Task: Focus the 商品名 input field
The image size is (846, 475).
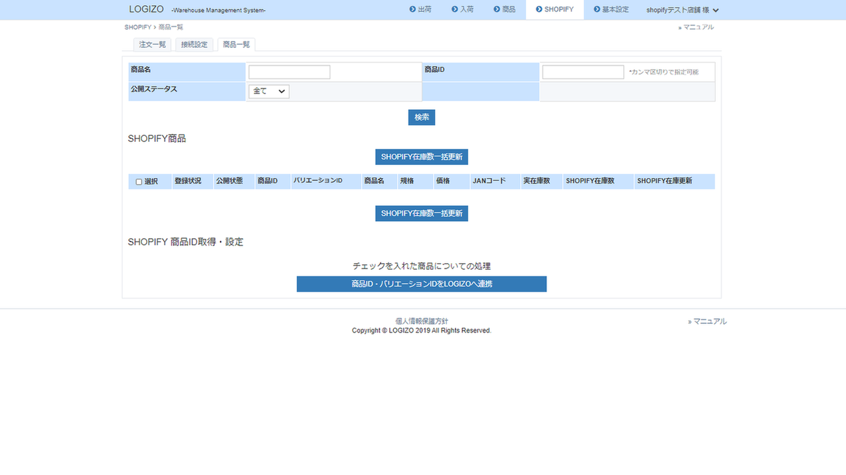Action: point(289,72)
